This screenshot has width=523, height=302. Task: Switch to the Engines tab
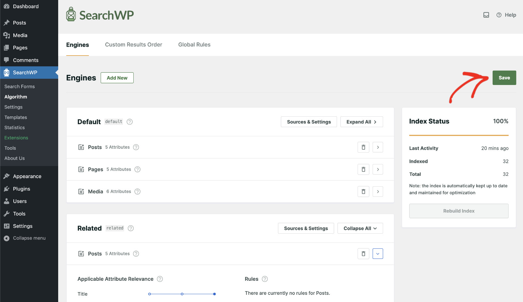(x=77, y=45)
